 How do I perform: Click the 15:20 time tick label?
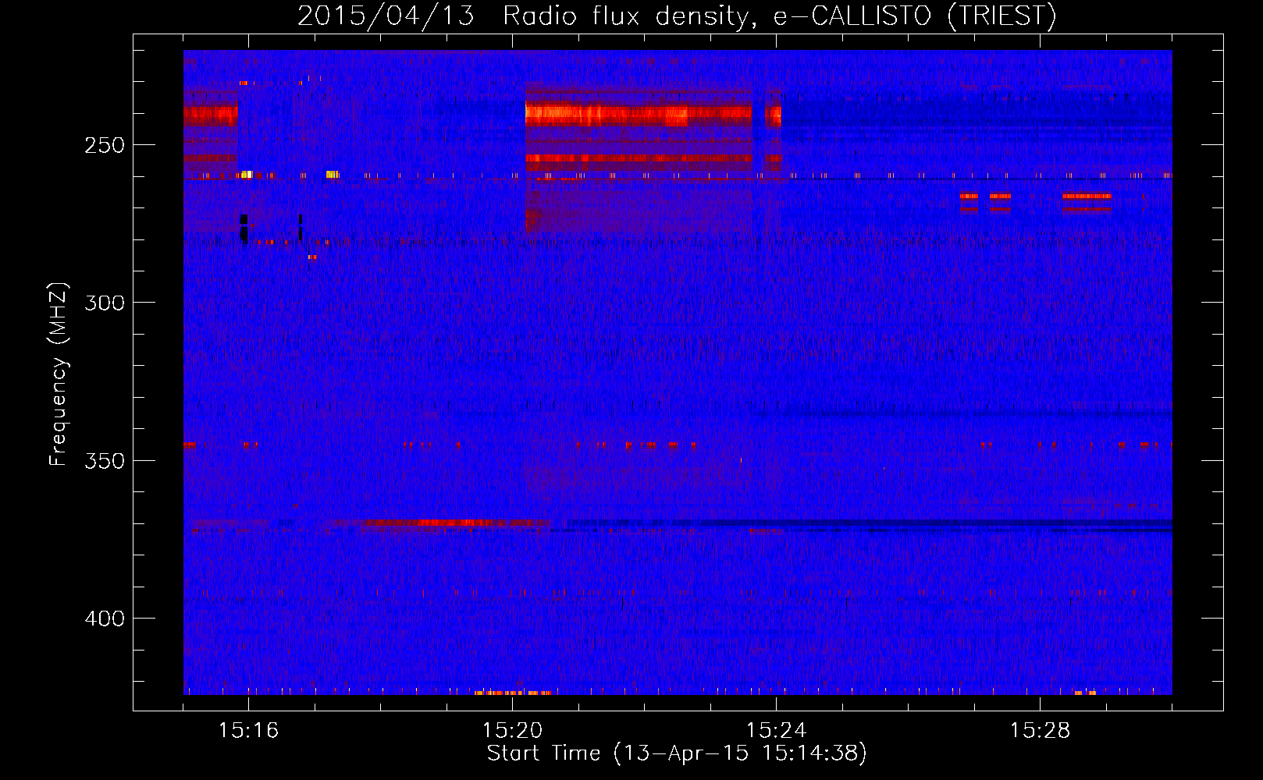[x=512, y=730]
